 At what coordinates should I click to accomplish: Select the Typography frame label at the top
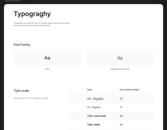click(x=13, y=1)
